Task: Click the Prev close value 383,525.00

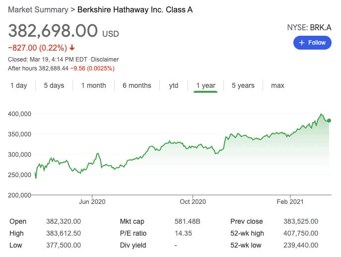Action: [x=301, y=221]
